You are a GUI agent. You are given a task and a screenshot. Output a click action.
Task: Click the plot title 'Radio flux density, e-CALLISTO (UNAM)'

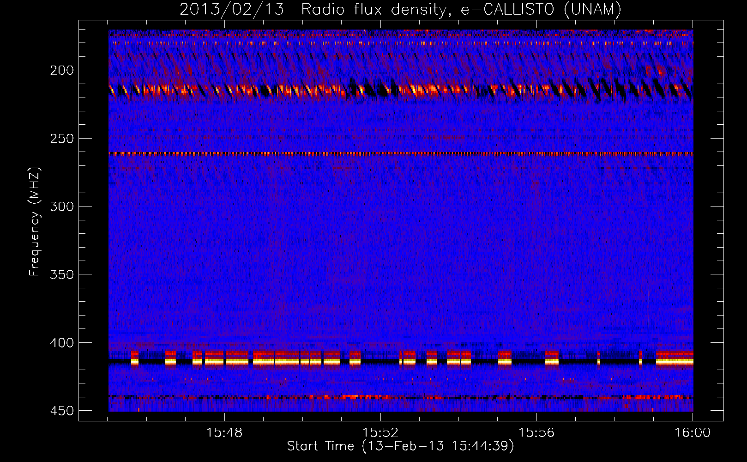461,9
